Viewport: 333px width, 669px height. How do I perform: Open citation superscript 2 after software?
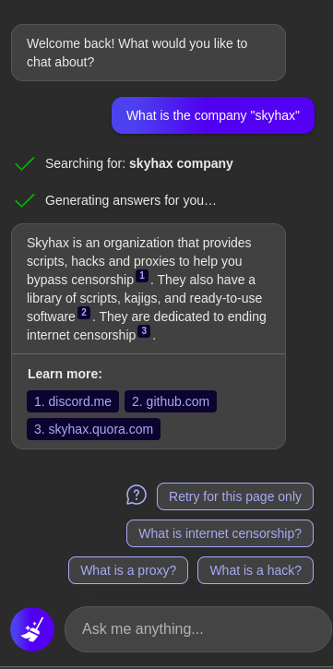pyautogui.click(x=84, y=313)
